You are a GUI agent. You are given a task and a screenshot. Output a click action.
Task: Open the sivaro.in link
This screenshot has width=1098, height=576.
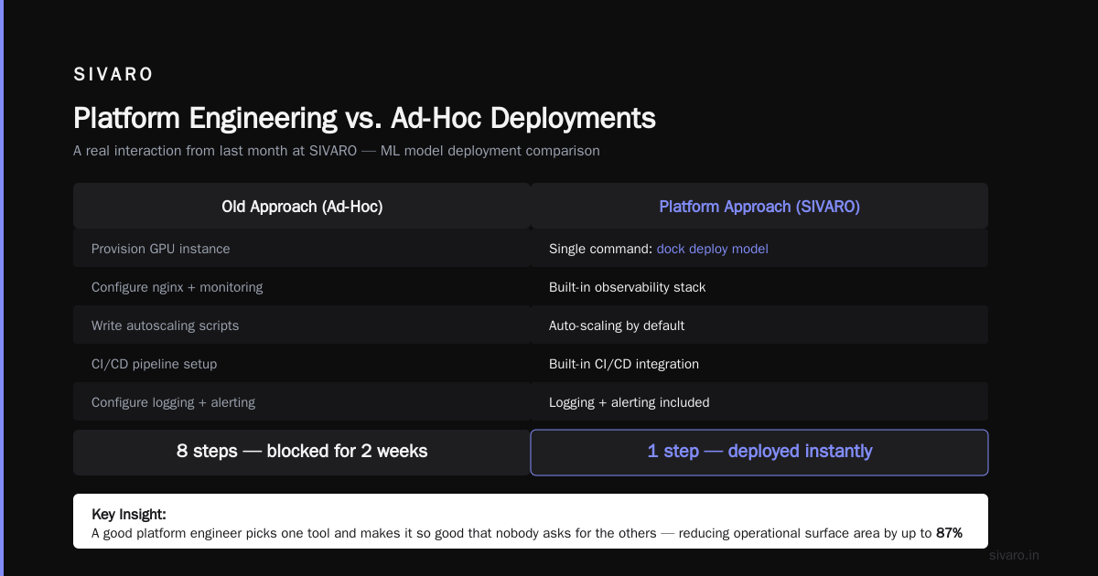point(1014,555)
